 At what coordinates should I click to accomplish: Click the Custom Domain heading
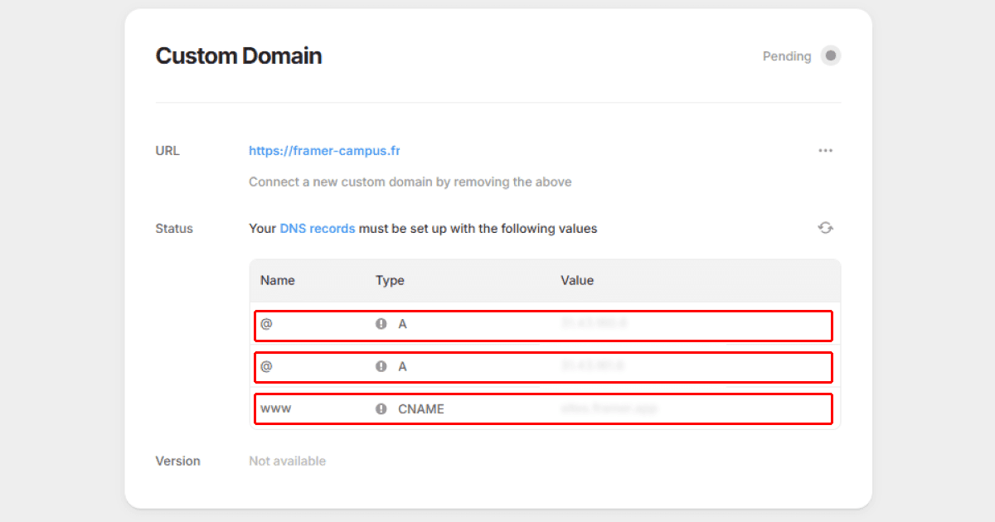[x=239, y=56]
